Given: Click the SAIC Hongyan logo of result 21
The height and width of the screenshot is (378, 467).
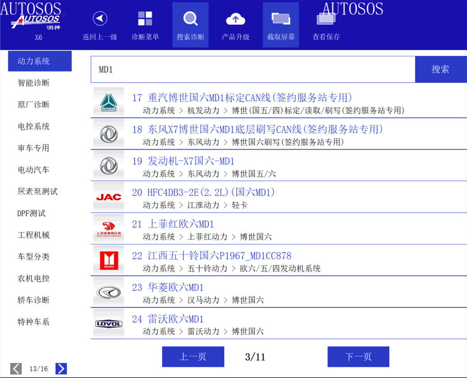Looking at the screenshot, I should pyautogui.click(x=109, y=229).
